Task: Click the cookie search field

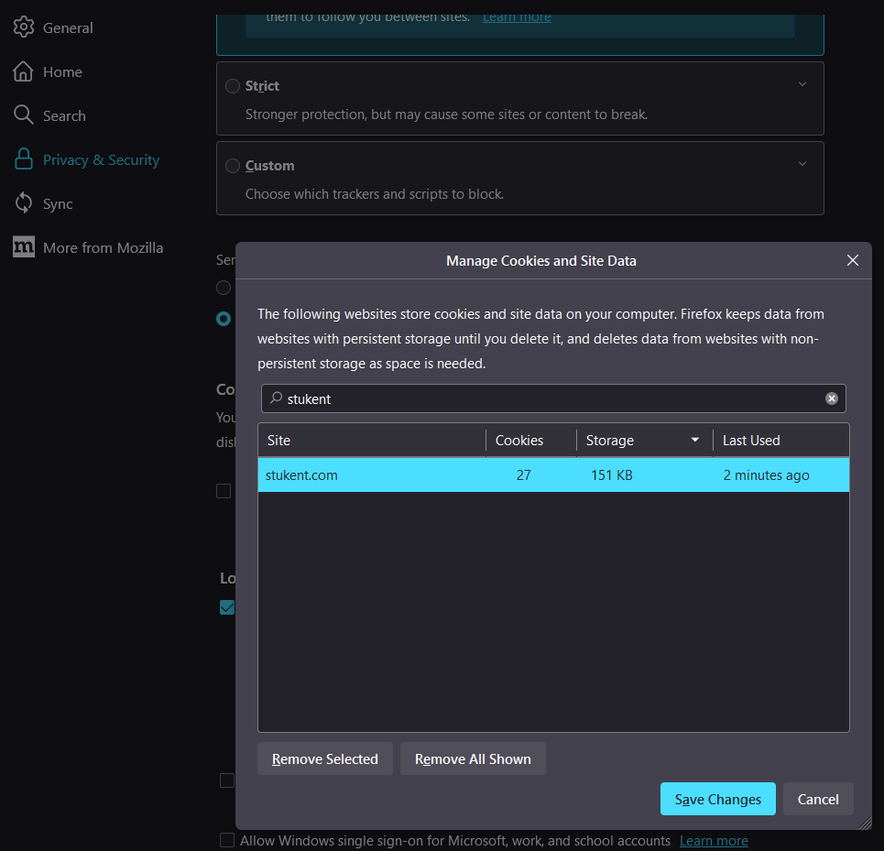Action: [553, 398]
